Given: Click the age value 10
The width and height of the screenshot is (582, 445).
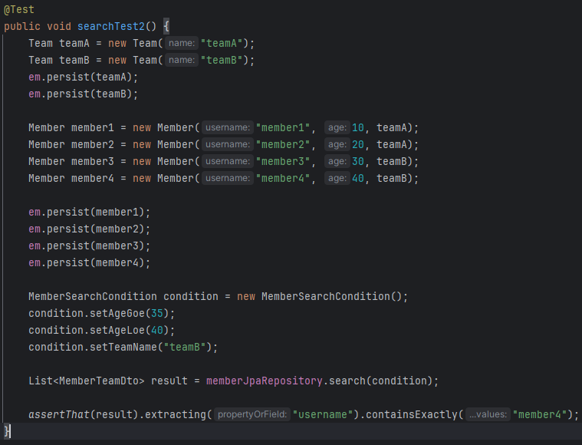Looking at the screenshot, I should tap(358, 128).
